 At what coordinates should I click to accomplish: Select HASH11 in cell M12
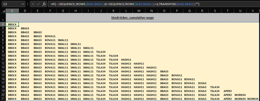[x=139, y=64]
